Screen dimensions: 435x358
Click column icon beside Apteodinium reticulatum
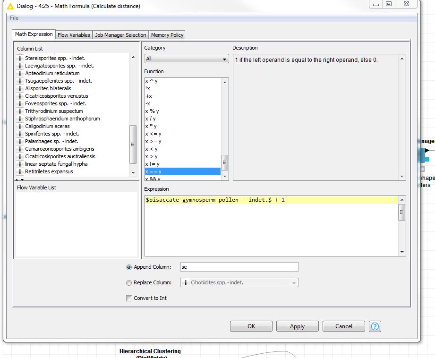click(x=20, y=73)
